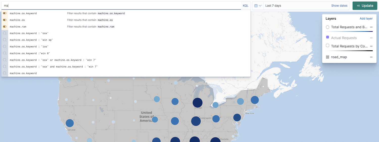Choose the machine.os.keyword : "ios" suggestion

coord(29,47)
